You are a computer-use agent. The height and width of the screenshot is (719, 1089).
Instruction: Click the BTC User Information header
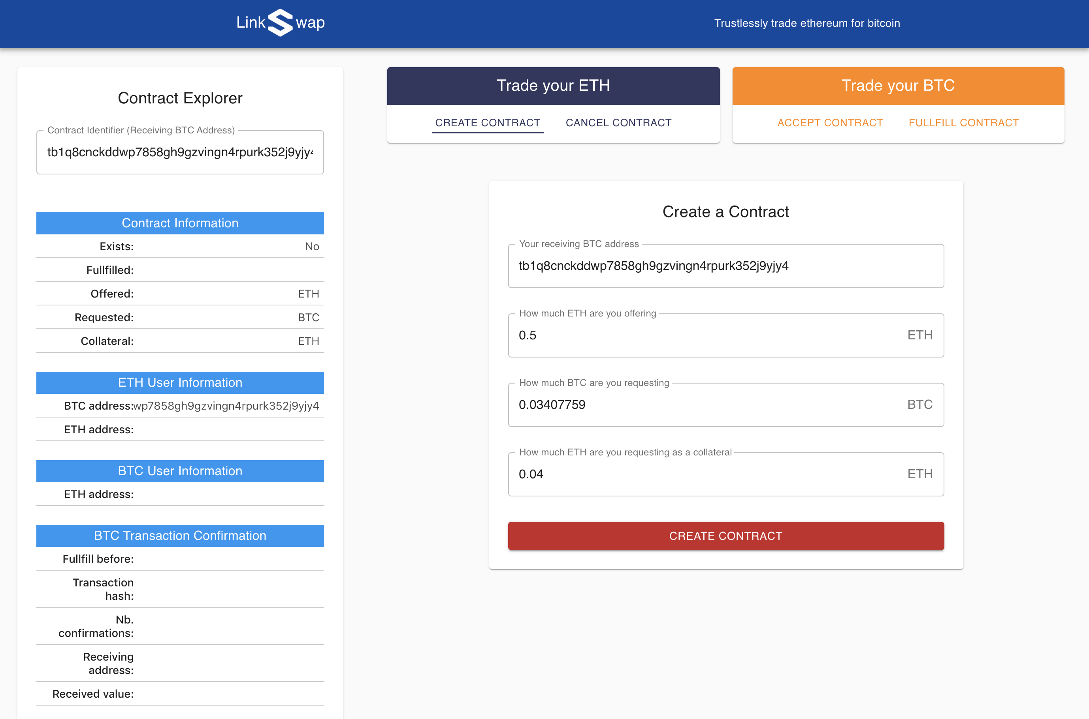tap(180, 471)
